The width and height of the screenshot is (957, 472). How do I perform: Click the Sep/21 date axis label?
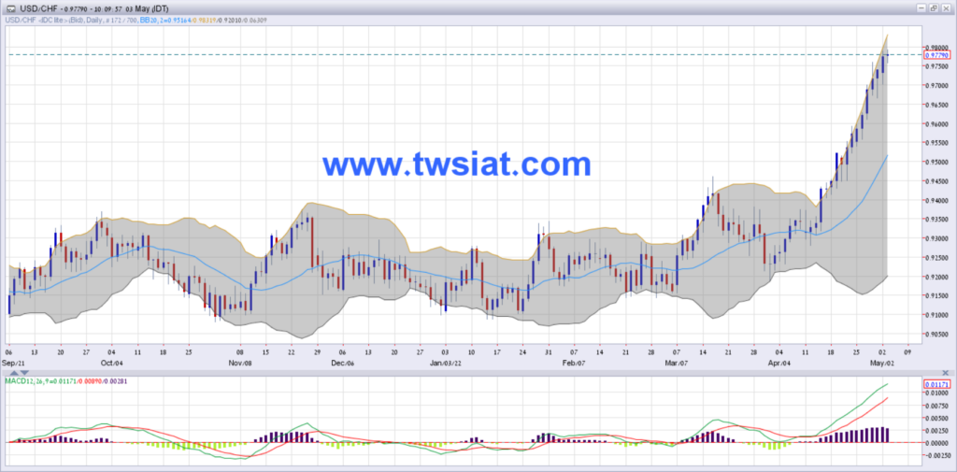(13, 363)
